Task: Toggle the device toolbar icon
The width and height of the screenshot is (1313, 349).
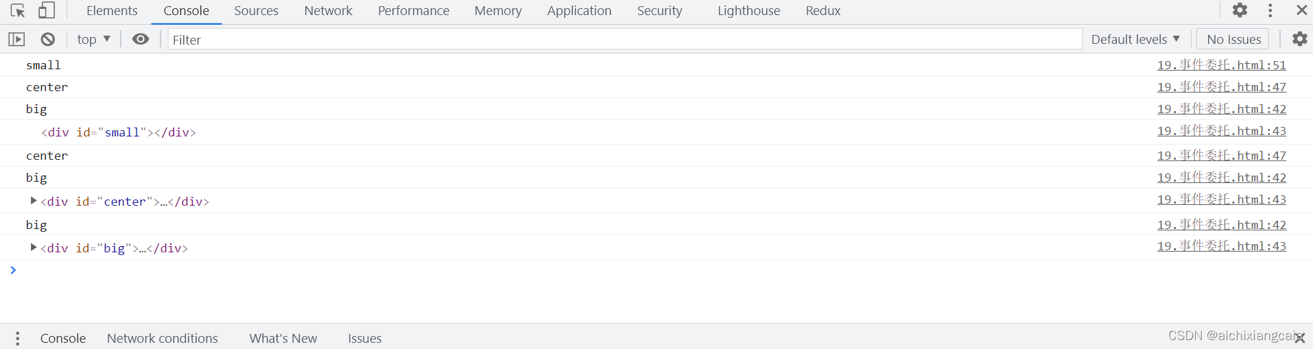Action: coord(46,11)
